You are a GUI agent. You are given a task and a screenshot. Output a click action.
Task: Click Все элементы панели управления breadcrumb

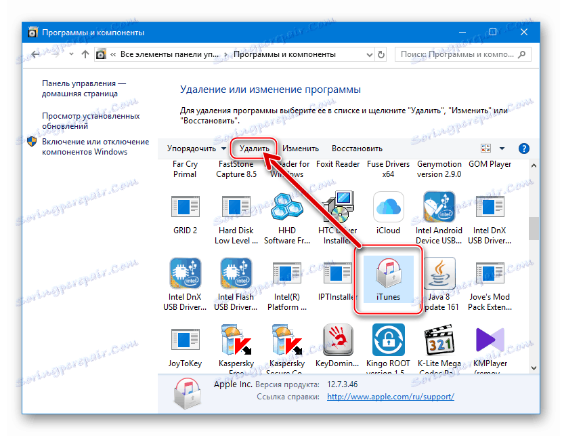(169, 54)
